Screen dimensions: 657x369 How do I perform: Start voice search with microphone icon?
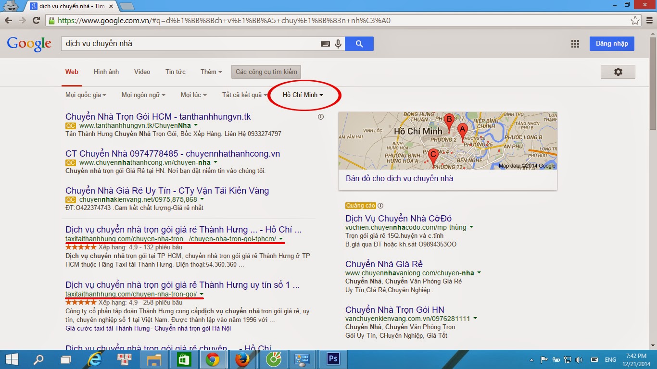[x=338, y=44]
